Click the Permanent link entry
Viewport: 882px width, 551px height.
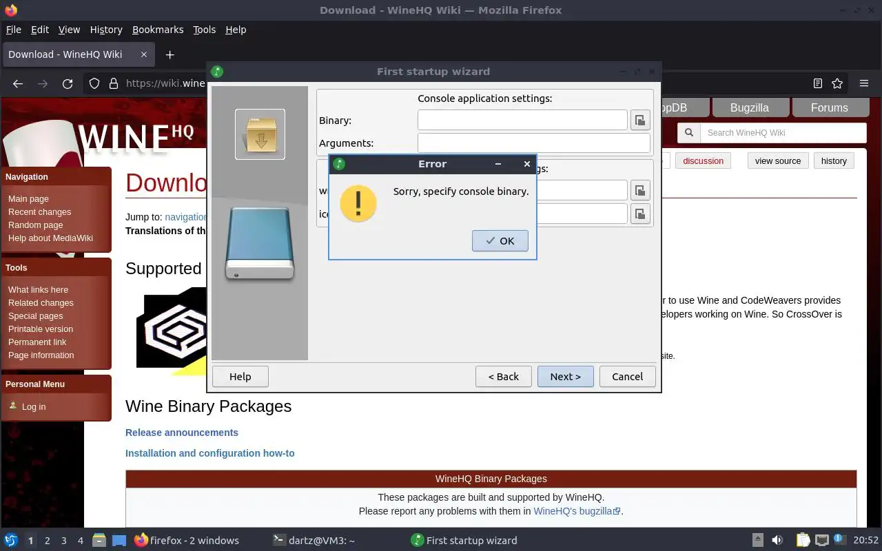(37, 342)
